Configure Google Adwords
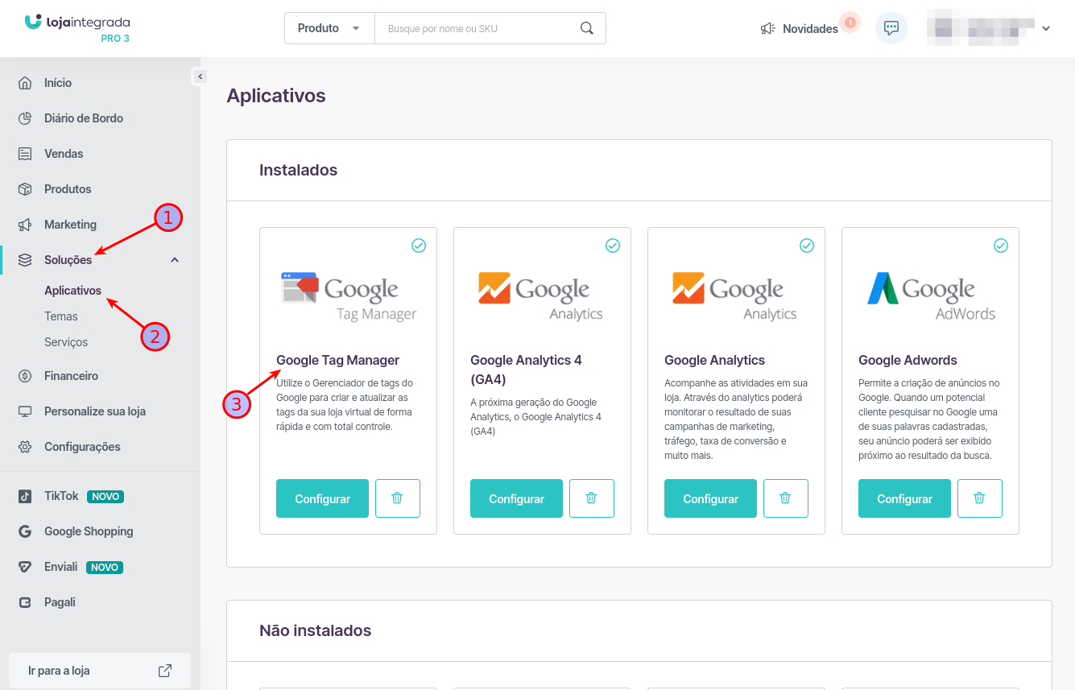Screen dimensions: 1075x690 coord(904,498)
